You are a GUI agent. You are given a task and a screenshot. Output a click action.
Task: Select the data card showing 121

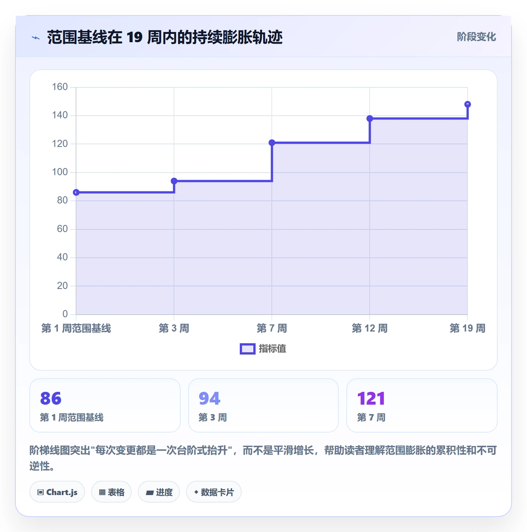point(422,405)
